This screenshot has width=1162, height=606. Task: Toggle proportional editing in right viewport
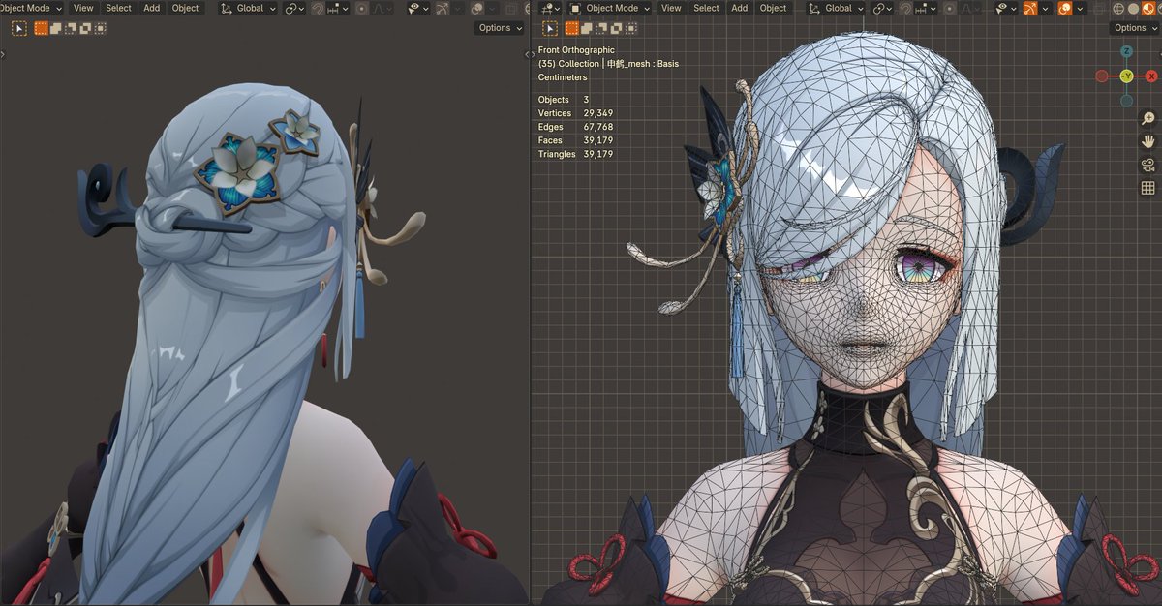coord(950,8)
